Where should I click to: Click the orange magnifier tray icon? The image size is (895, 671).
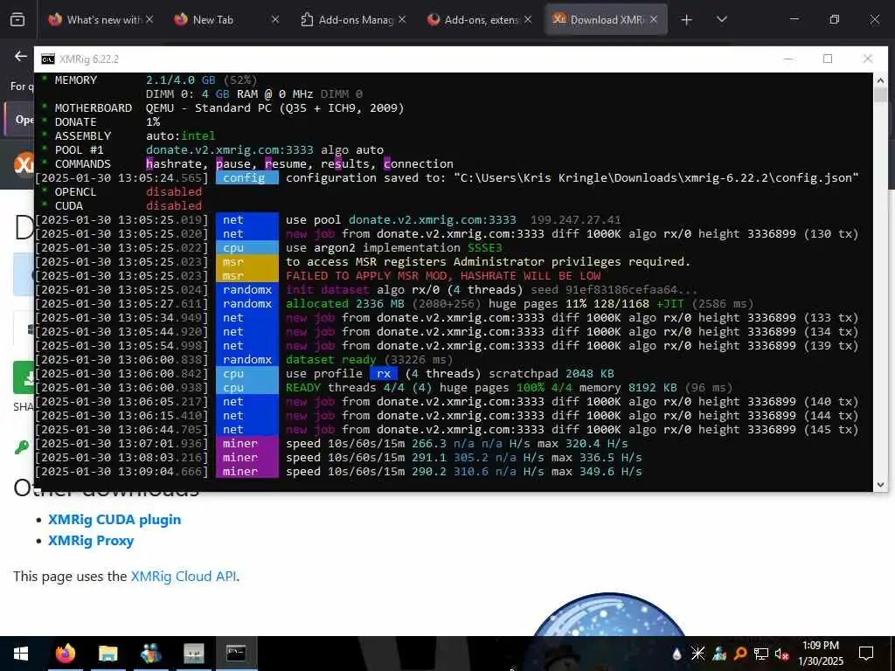pos(739,654)
